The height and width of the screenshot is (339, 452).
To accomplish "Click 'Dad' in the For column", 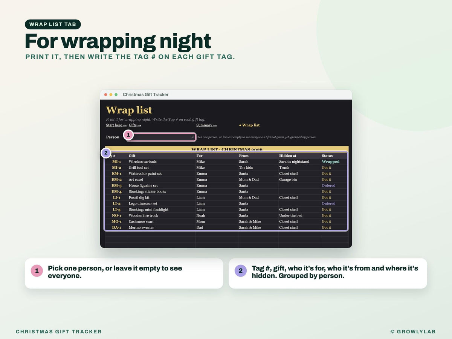I will click(x=200, y=228).
